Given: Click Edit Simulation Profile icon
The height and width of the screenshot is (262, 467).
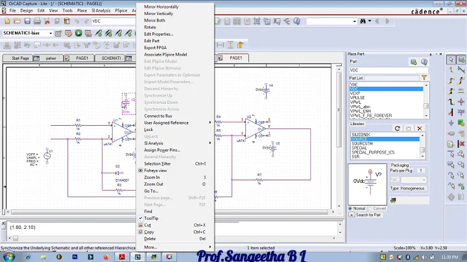Looking at the screenshot, I should [69, 33].
